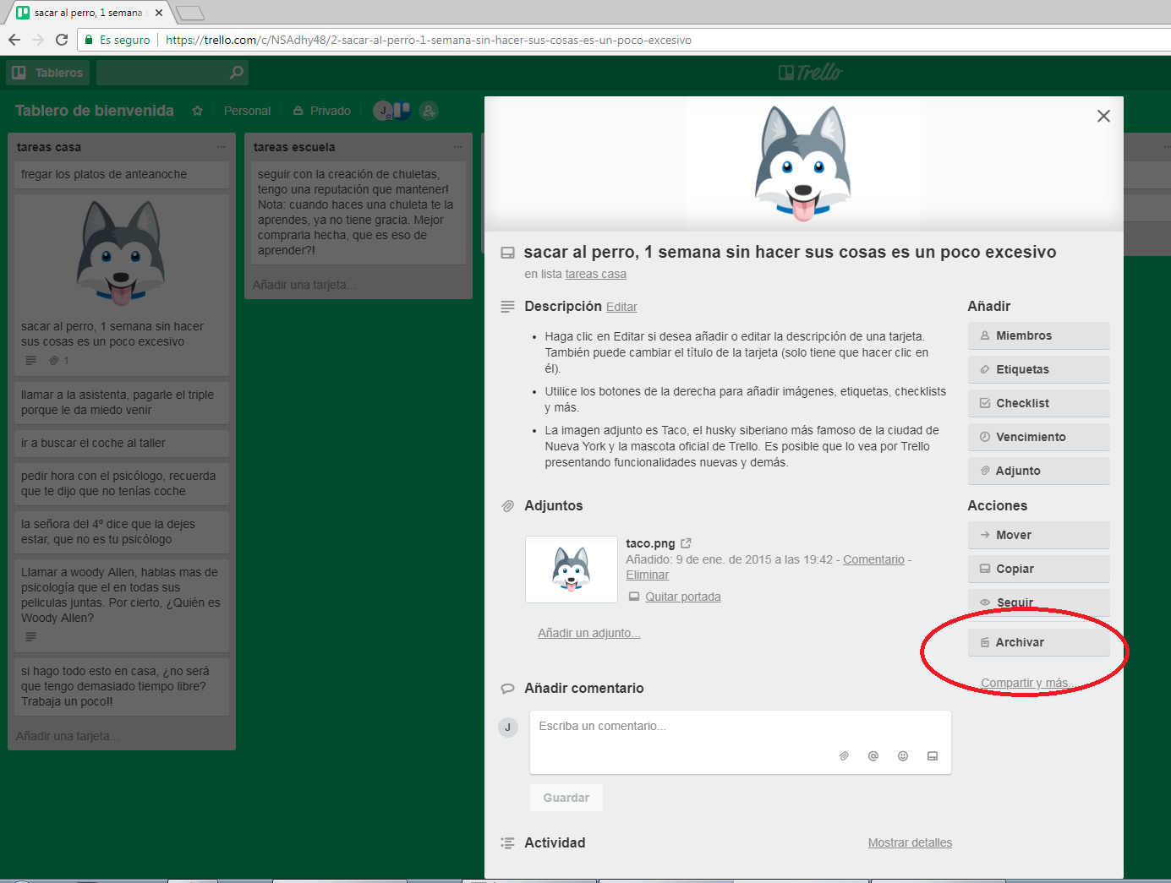The height and width of the screenshot is (883, 1171).
Task: Click the paperclip attach icon in comment box
Action: click(843, 756)
